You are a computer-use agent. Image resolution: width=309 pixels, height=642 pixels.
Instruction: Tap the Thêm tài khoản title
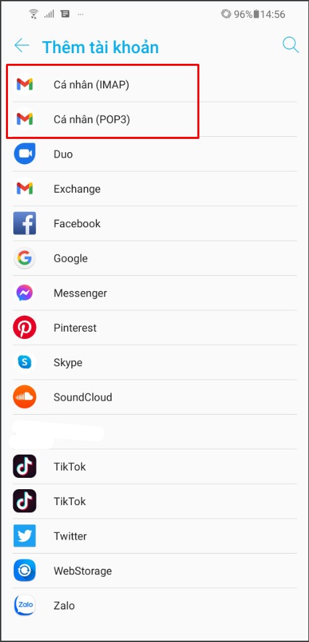click(x=100, y=47)
